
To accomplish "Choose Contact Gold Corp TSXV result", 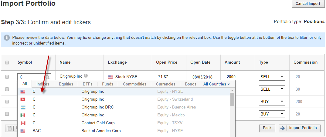I will tap(124, 123).
